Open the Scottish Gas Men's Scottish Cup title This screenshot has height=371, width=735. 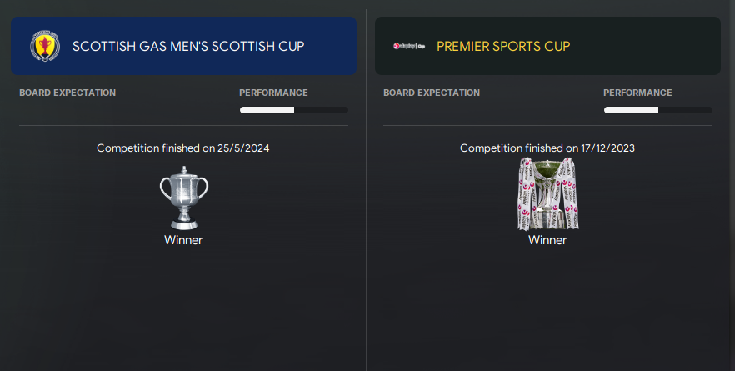click(188, 46)
